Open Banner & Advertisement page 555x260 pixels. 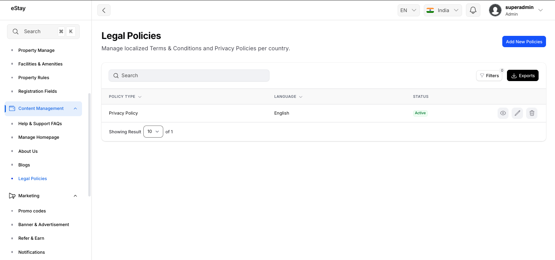(44, 225)
